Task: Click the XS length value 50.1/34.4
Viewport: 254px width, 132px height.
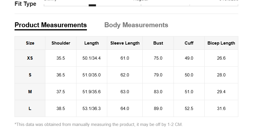Action: (x=92, y=58)
